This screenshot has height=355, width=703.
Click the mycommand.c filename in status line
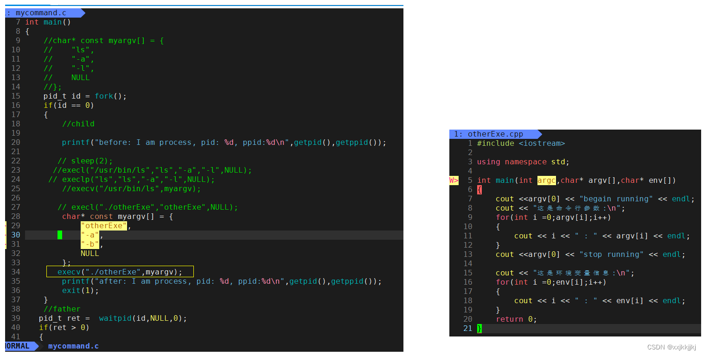tap(73, 346)
